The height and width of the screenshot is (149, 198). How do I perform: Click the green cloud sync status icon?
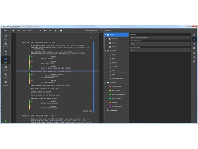tap(6, 121)
